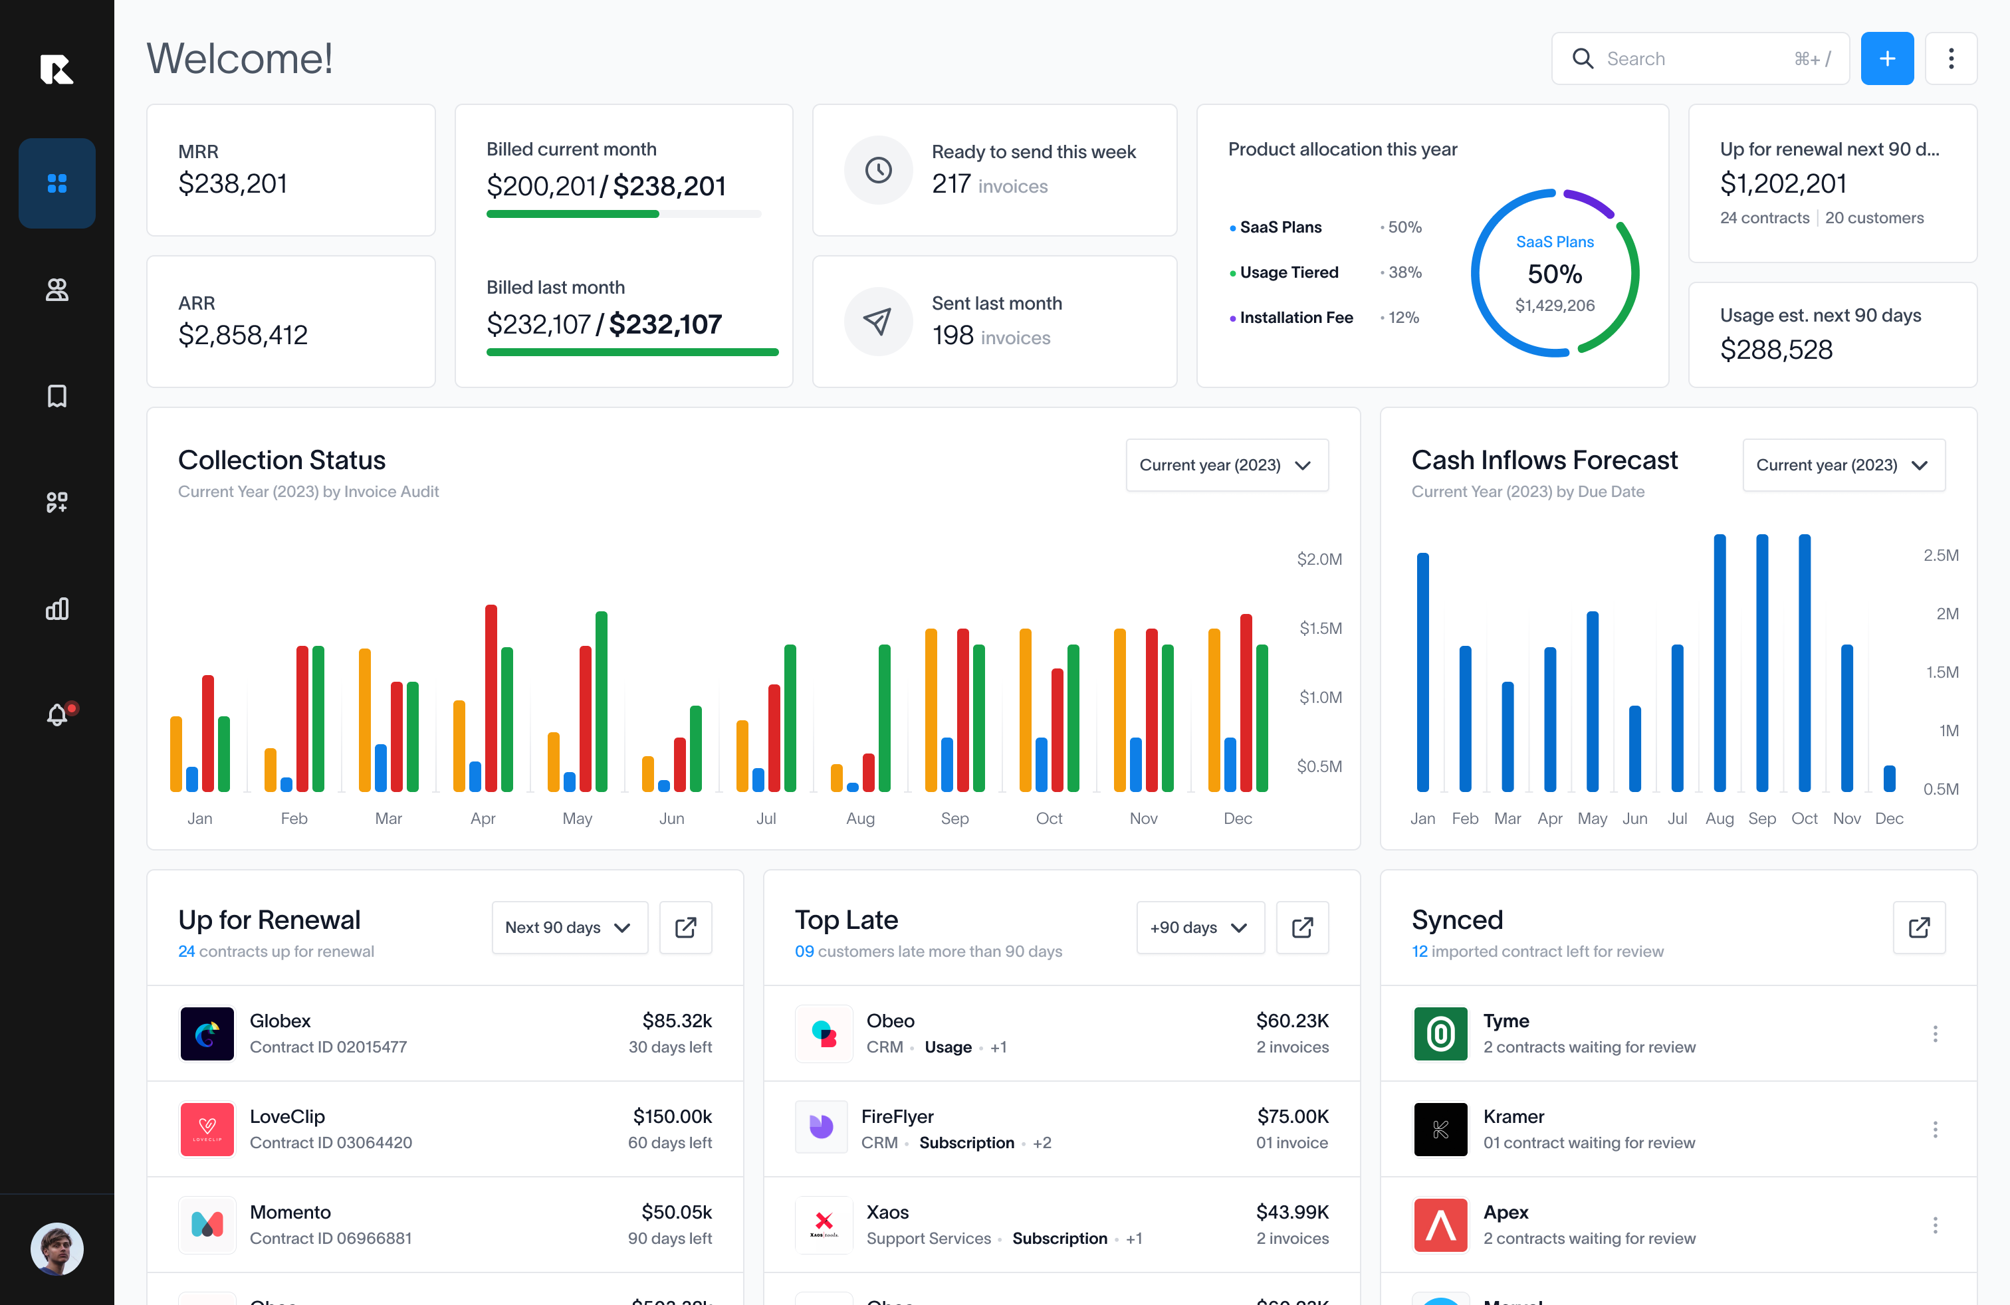Change the Collection Status year dropdown
This screenshot has height=1305, width=2010.
click(1226, 464)
